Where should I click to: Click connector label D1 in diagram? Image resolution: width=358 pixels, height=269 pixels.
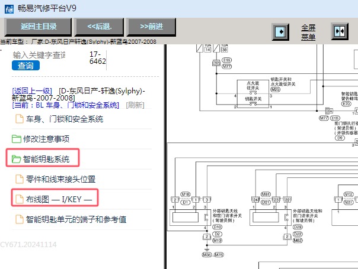click(x=186, y=202)
